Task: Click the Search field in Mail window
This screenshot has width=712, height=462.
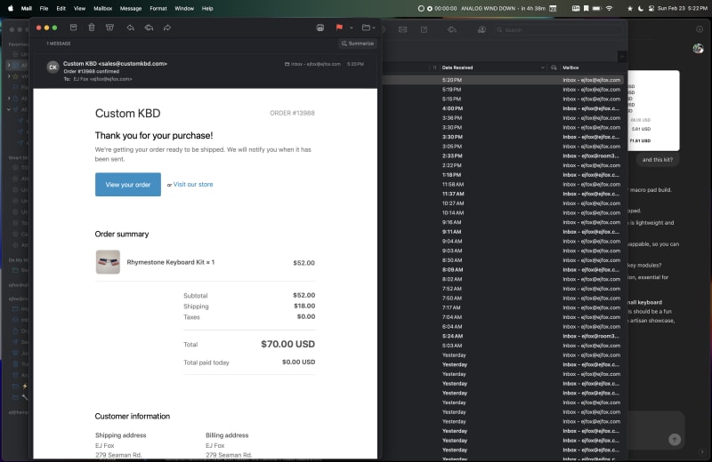Action: [558, 30]
